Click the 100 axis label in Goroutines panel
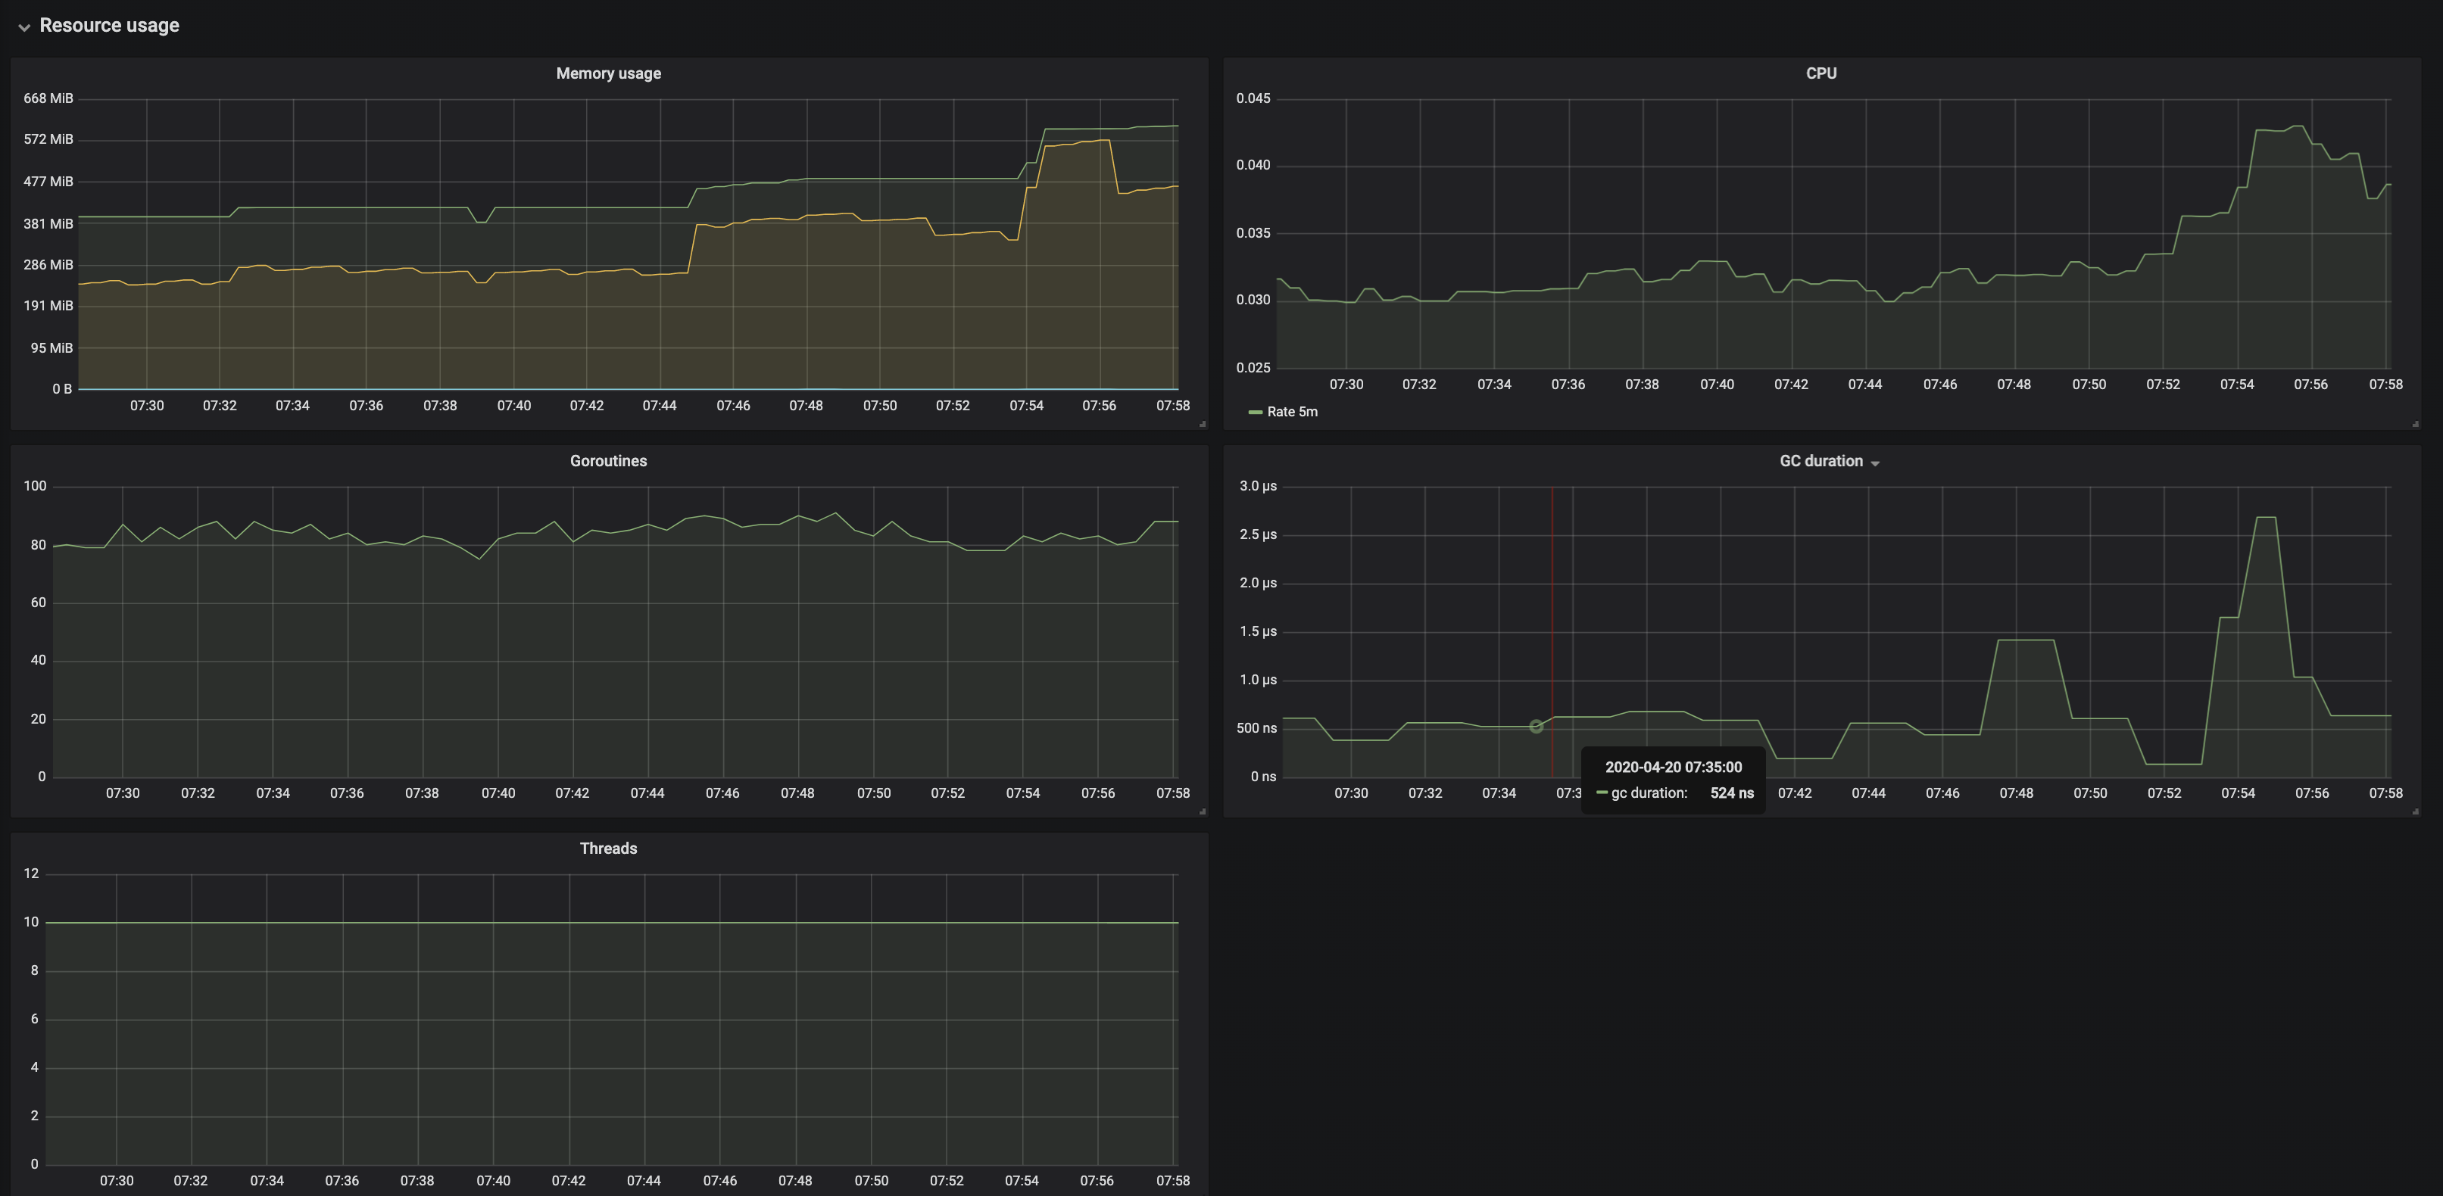 click(x=35, y=486)
